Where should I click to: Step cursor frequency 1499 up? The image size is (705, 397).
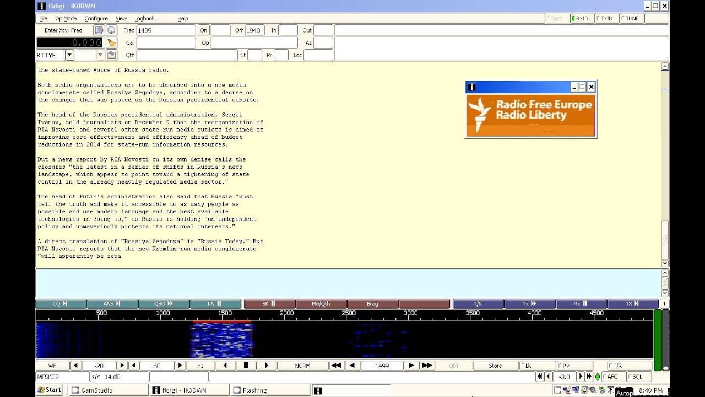411,366
